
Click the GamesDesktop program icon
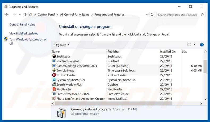(54, 66)
